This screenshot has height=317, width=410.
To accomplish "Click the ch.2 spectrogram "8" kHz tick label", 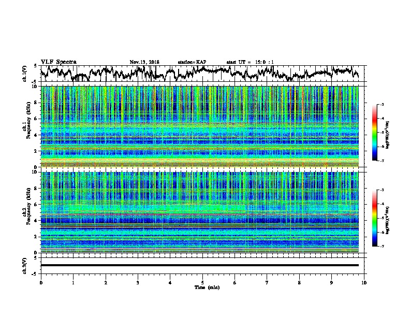I will coord(36,189).
